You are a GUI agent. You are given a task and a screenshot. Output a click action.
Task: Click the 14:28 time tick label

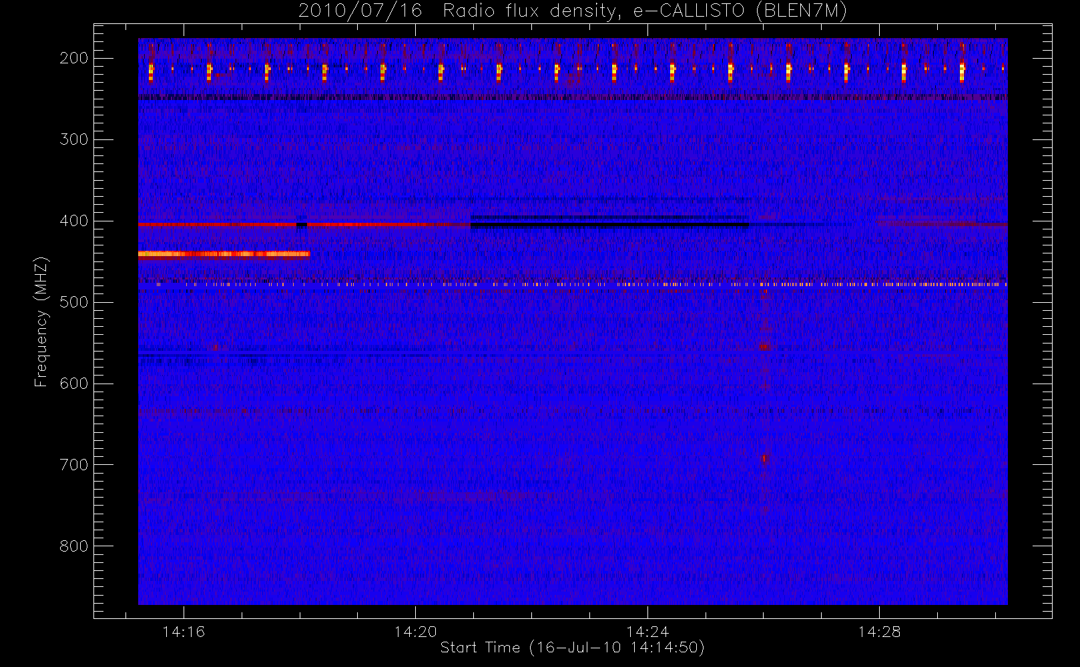coord(879,632)
